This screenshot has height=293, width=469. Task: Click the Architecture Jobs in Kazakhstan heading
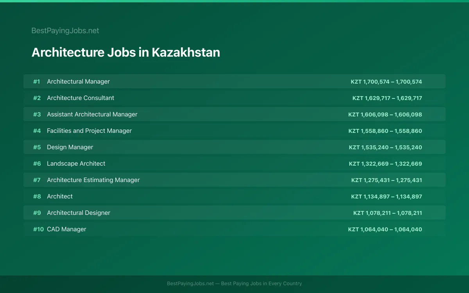(125, 52)
